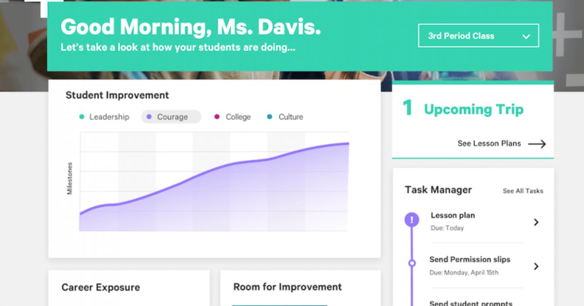Screen dimensions: 584x306
Task: Open the See Lesson Plans link
Action: 489,144
